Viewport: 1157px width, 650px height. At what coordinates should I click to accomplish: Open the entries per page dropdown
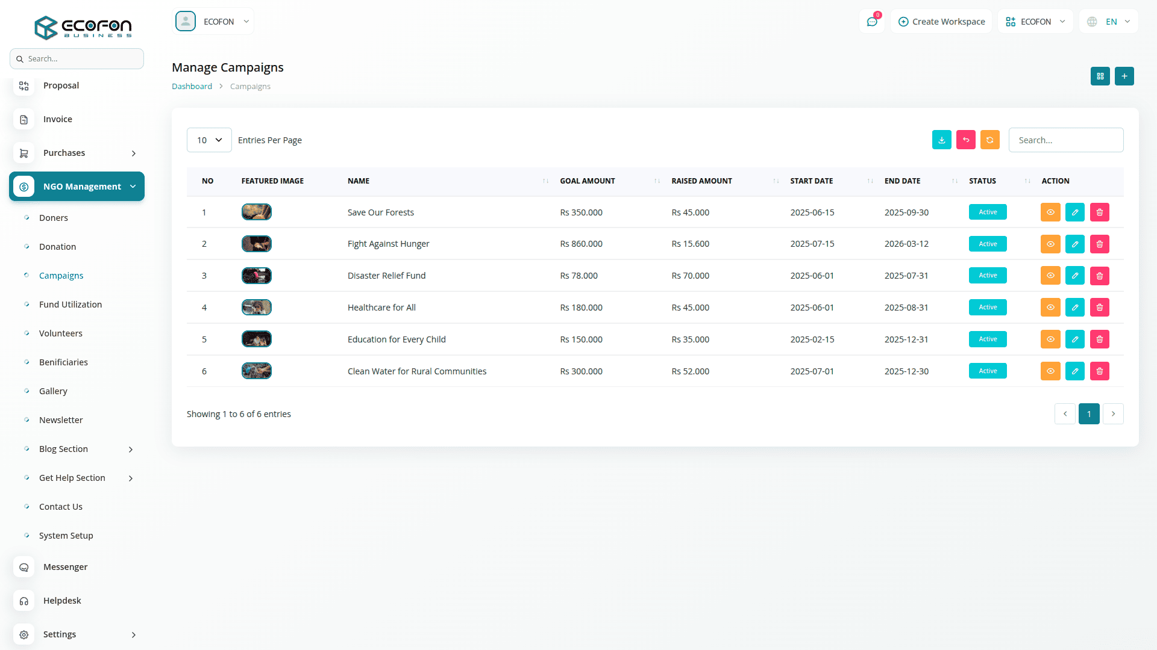pyautogui.click(x=209, y=140)
